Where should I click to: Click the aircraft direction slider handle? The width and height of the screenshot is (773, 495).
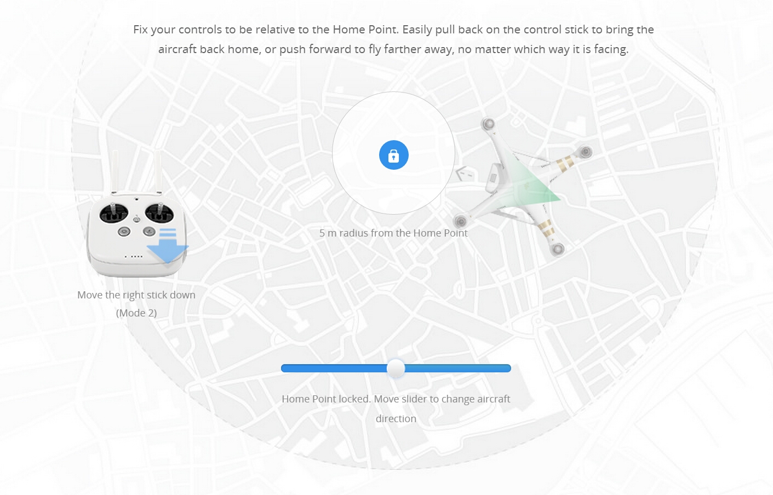point(396,369)
